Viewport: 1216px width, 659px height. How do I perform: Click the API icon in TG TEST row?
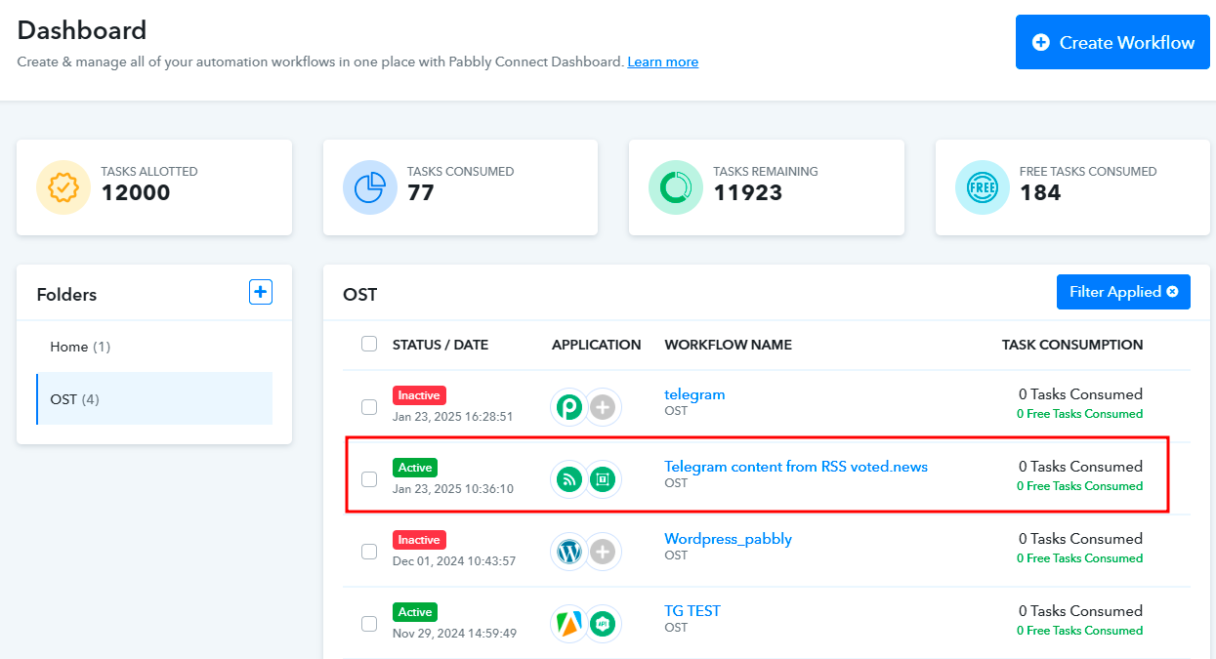pyautogui.click(x=603, y=624)
